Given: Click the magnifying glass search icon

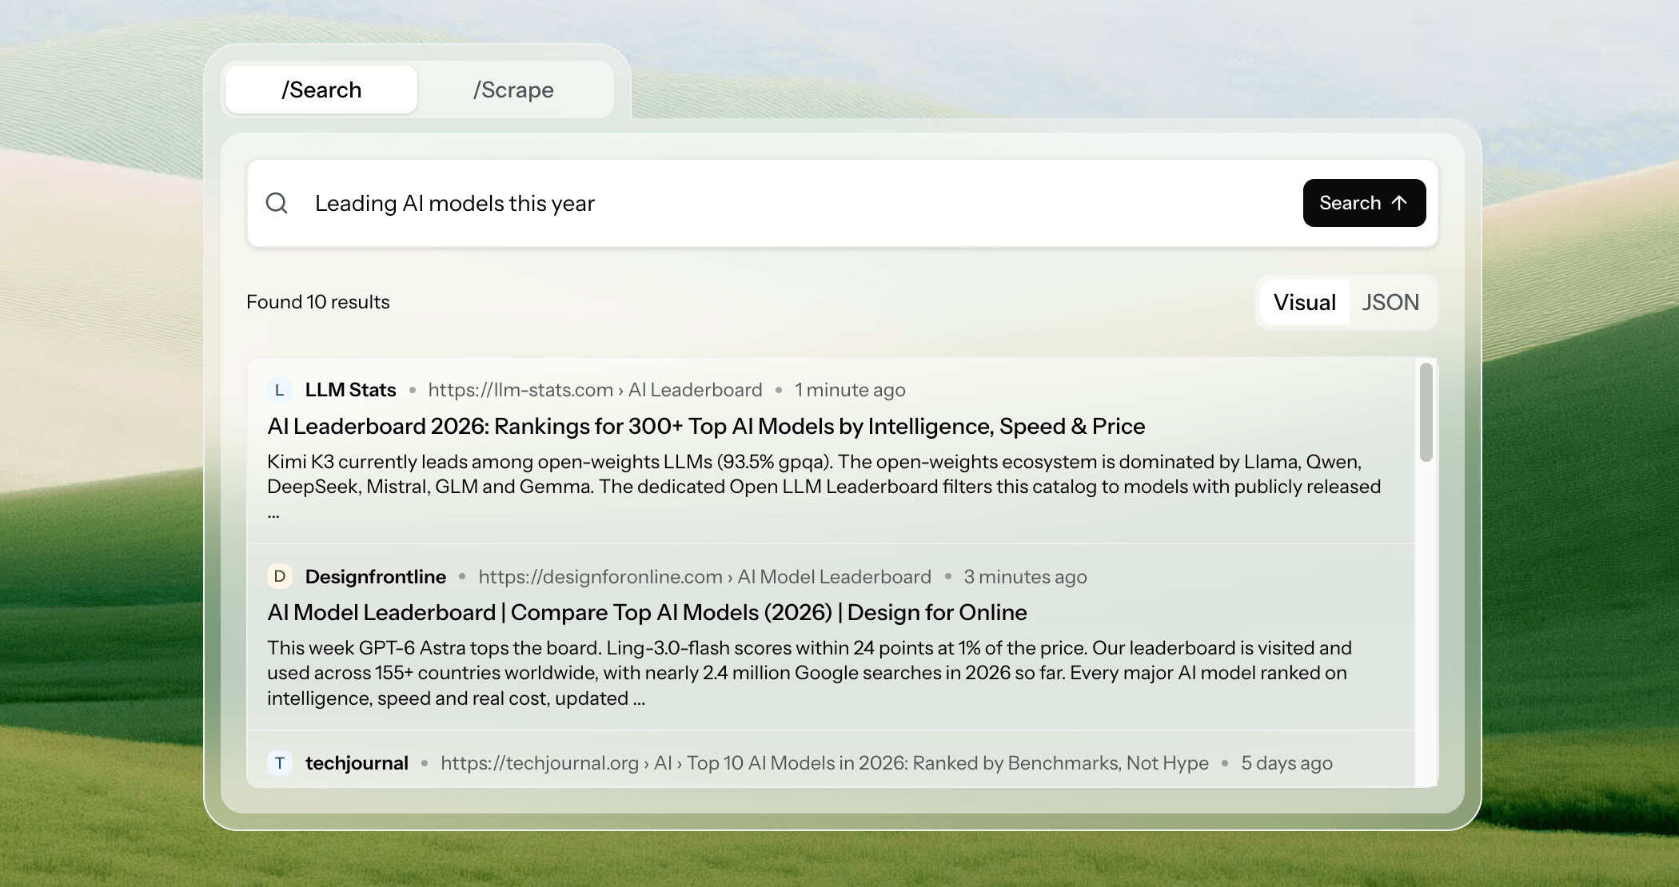Looking at the screenshot, I should click(277, 203).
